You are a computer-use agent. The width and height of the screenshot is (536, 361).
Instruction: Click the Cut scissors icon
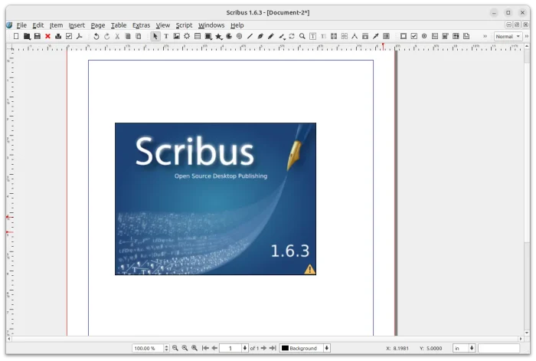[117, 36]
